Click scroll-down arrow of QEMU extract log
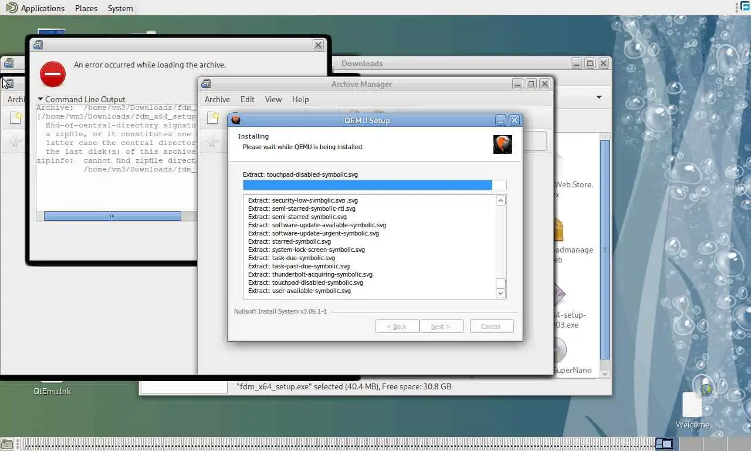 tap(500, 293)
